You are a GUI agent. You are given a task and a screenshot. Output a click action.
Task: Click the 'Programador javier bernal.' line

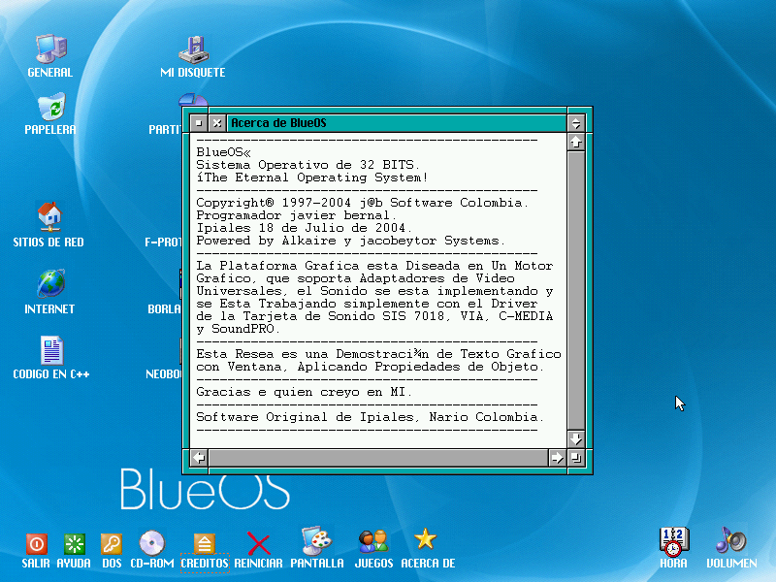pyautogui.click(x=296, y=215)
